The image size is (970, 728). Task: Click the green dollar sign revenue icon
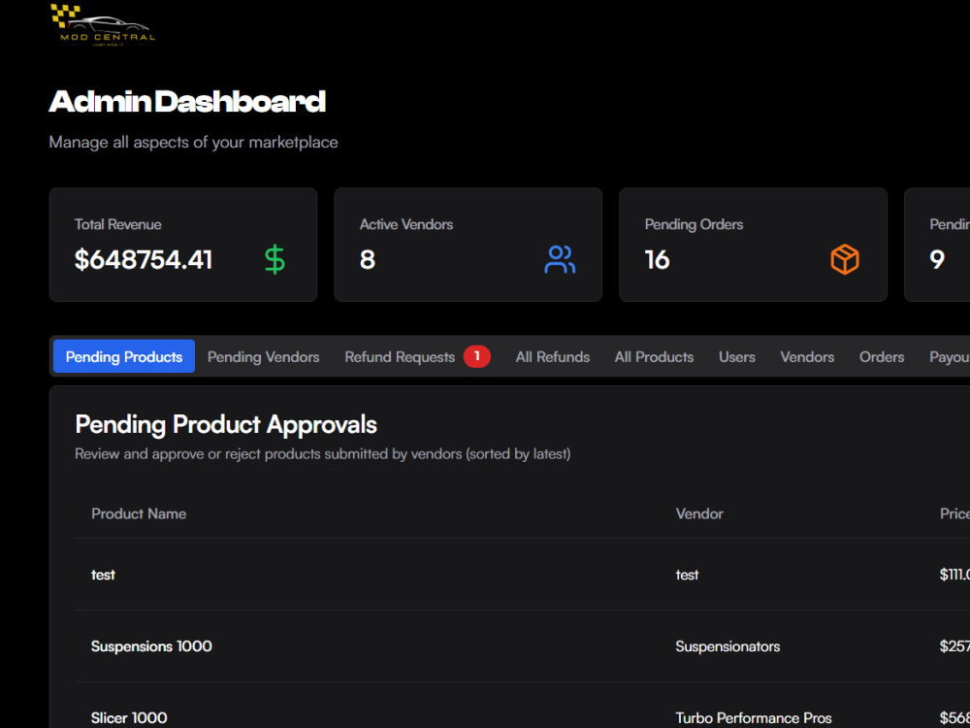coord(275,259)
